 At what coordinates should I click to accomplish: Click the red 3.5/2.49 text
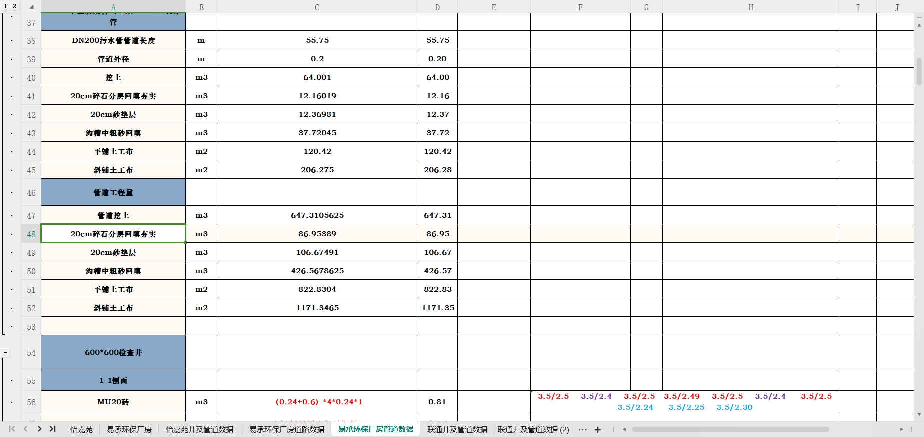pyautogui.click(x=682, y=396)
